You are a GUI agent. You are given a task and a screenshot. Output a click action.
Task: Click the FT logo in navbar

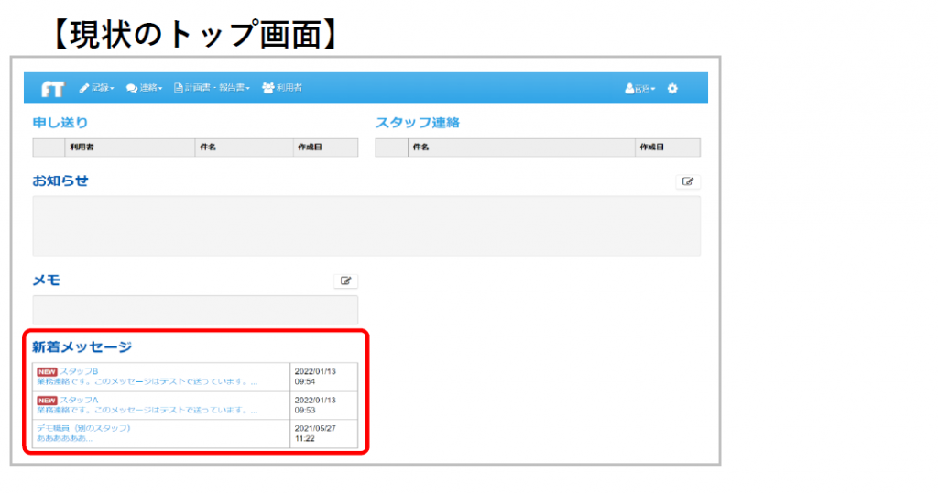52,88
